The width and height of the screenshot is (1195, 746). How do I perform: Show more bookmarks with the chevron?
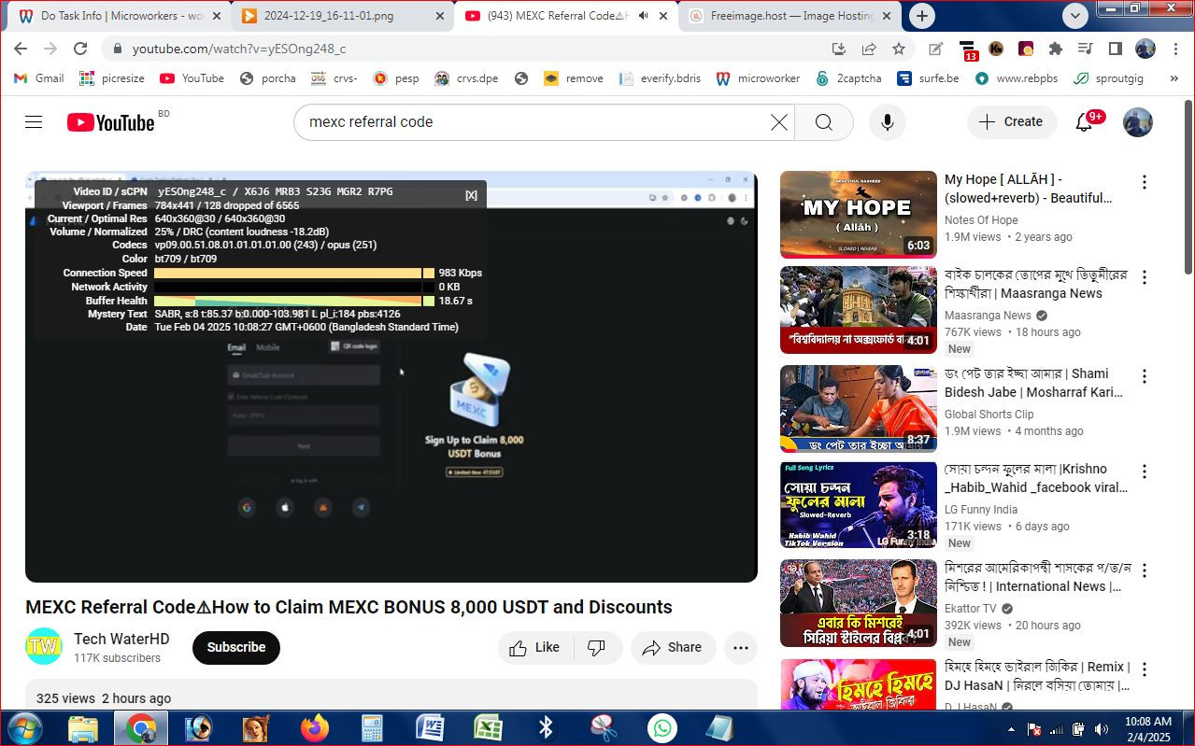pos(1174,78)
